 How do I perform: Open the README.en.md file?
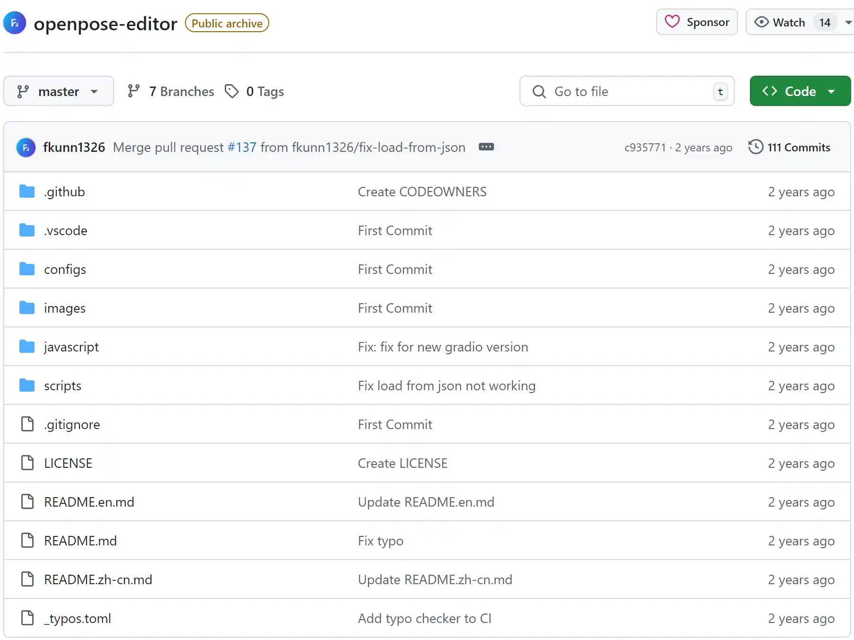[89, 502]
